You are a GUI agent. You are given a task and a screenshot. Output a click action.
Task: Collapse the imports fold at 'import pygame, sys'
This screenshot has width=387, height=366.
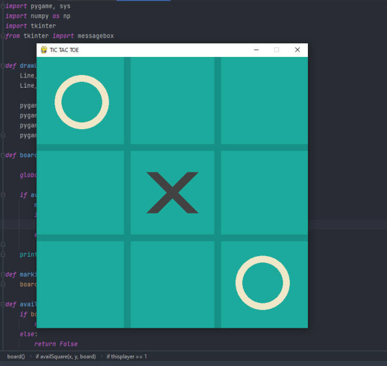(3, 6)
